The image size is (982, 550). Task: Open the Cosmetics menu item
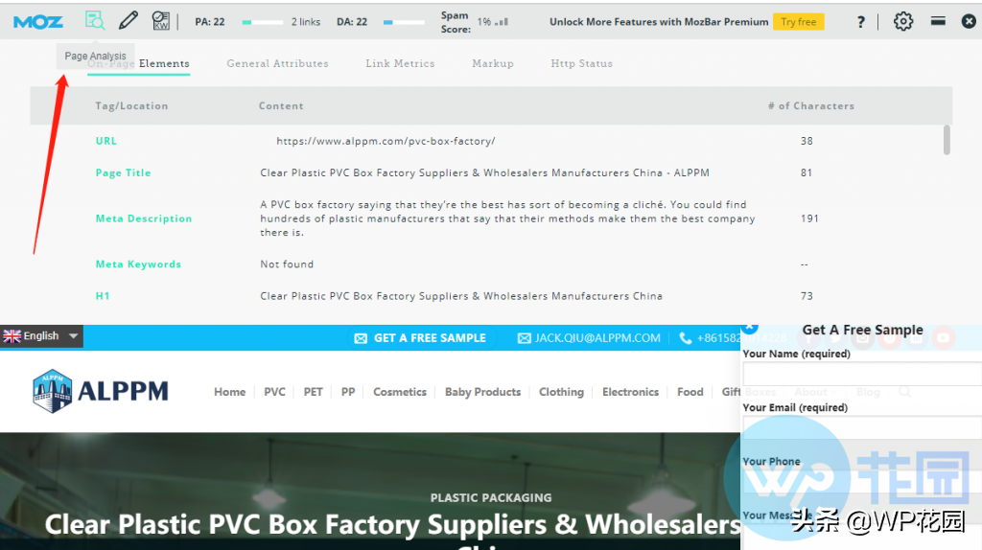[400, 392]
